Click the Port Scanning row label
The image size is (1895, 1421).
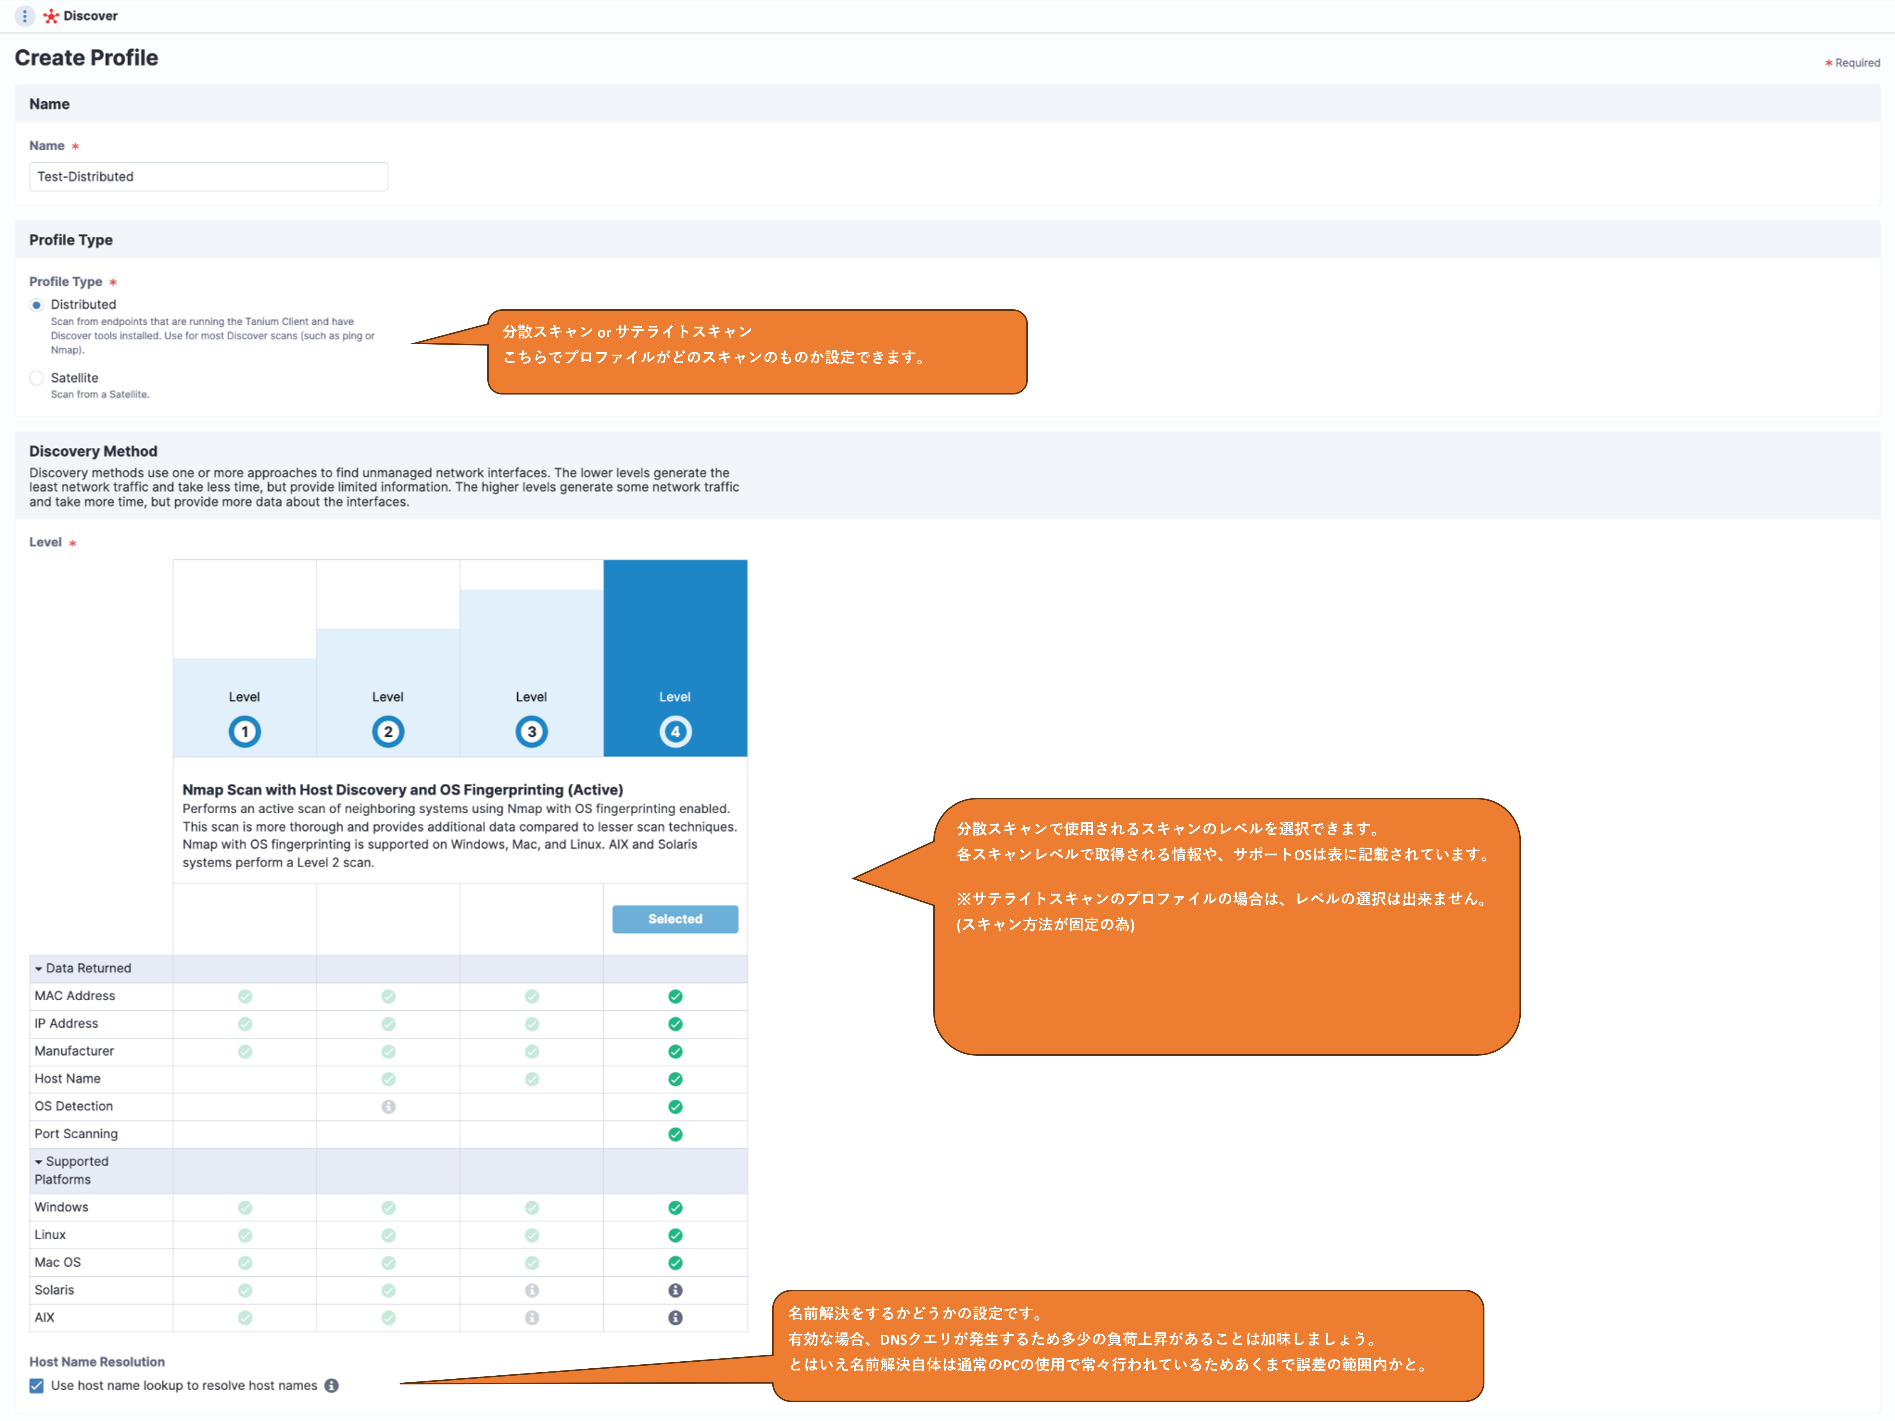coord(76,1134)
